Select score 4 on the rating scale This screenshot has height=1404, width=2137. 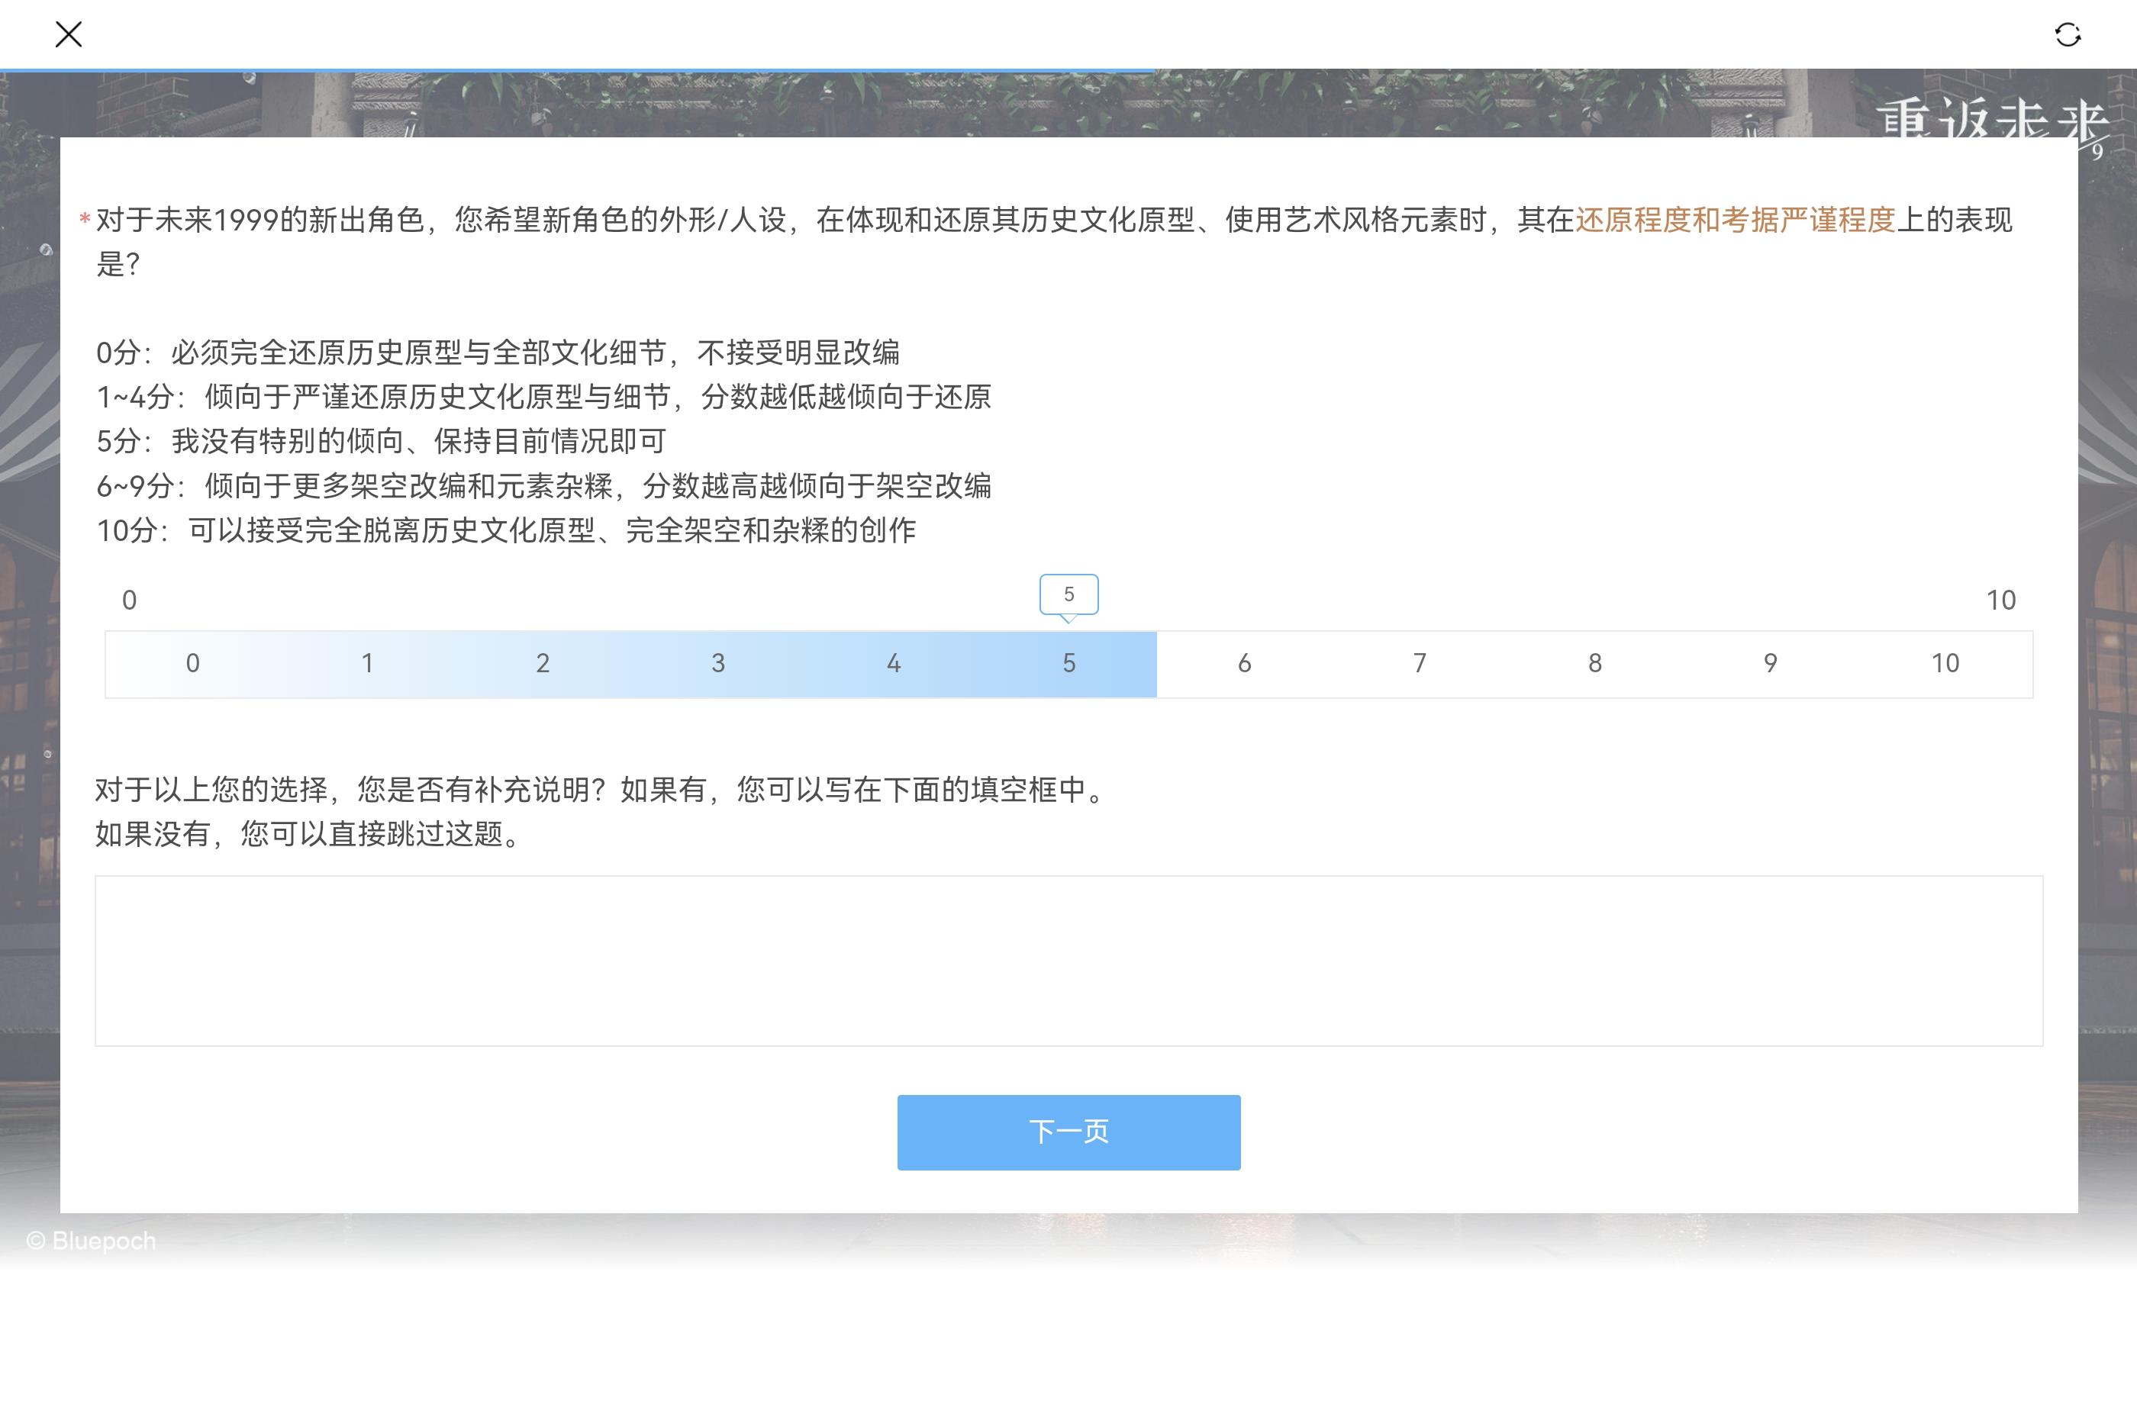point(894,663)
